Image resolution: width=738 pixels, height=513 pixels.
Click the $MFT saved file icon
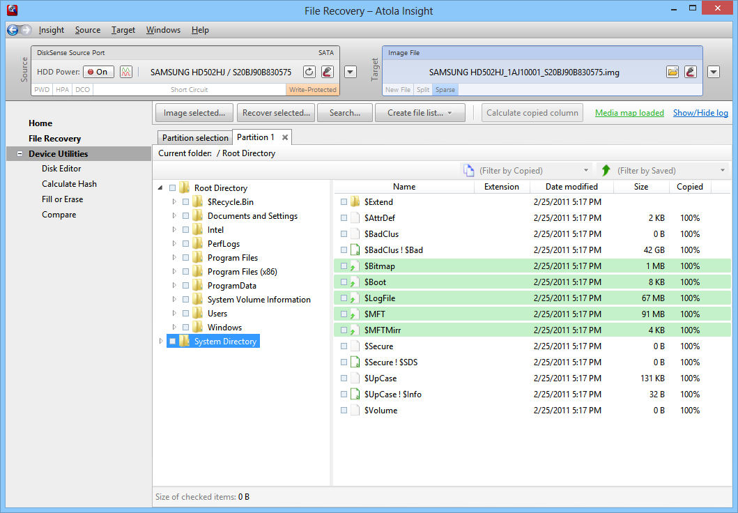coord(354,314)
